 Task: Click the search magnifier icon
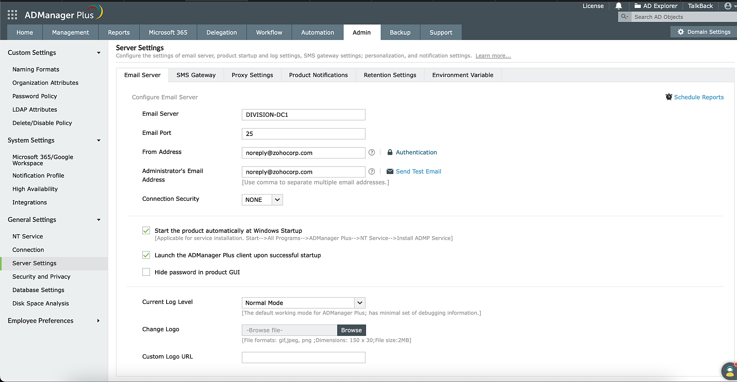624,17
